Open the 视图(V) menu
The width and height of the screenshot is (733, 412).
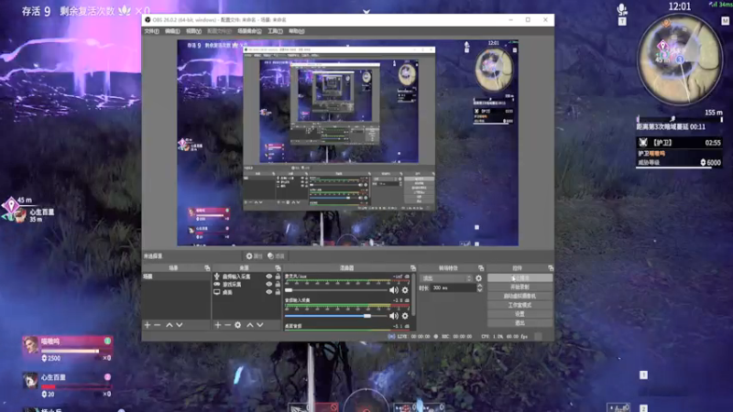click(193, 31)
